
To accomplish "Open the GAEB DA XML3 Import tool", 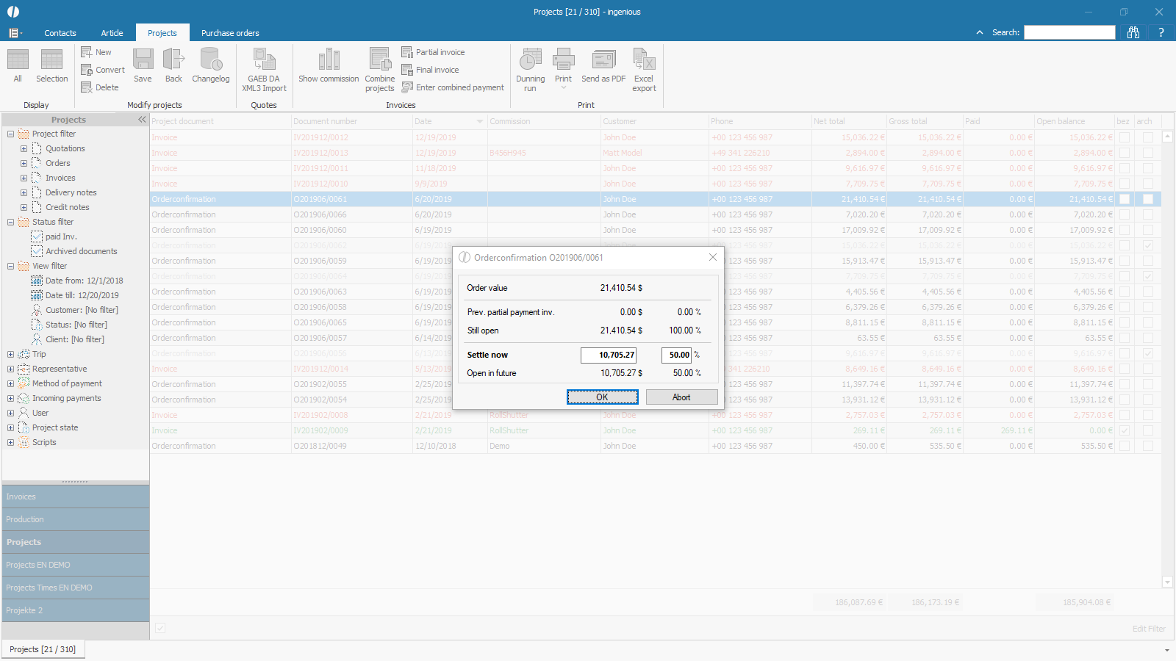I will point(264,60).
